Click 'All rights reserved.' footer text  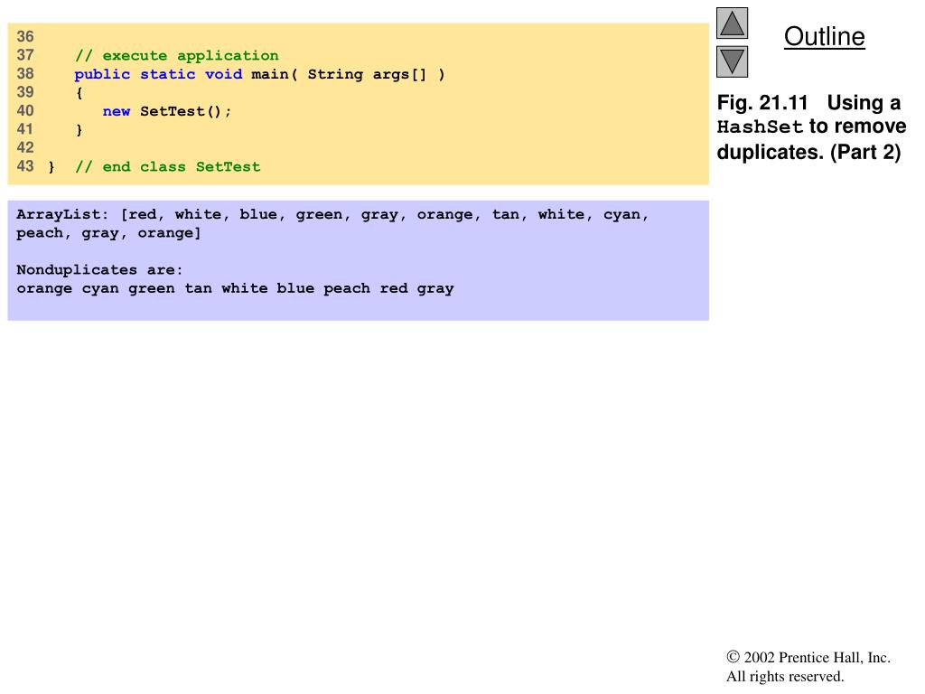point(785,676)
